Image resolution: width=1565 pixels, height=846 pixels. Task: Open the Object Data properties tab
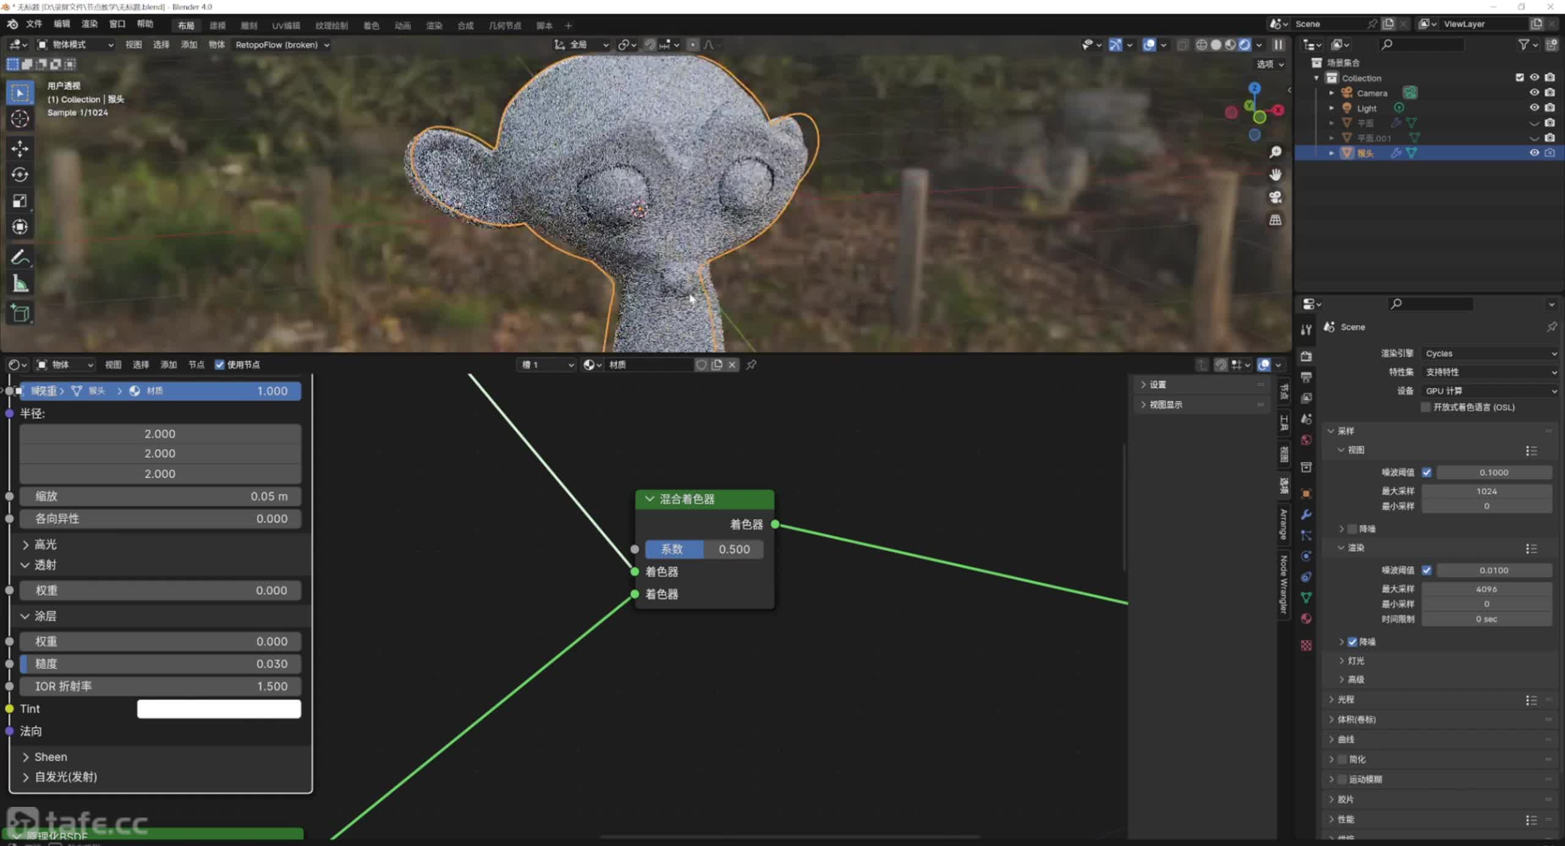coord(1306,597)
